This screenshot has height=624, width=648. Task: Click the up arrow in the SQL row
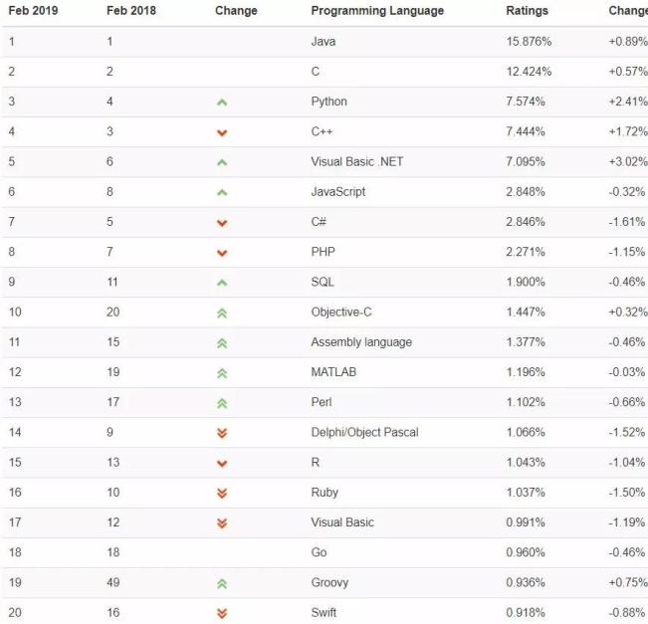pyautogui.click(x=222, y=283)
